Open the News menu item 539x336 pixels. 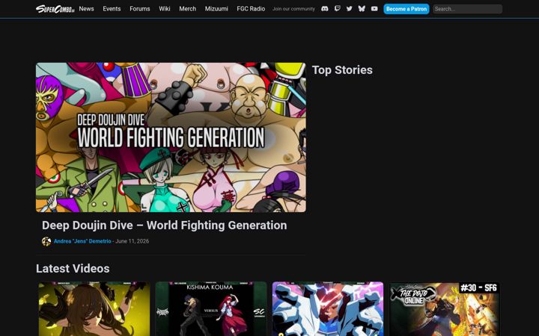pyautogui.click(x=86, y=8)
